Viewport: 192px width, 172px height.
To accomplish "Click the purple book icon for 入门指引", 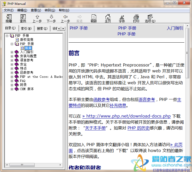I will 17,52.
